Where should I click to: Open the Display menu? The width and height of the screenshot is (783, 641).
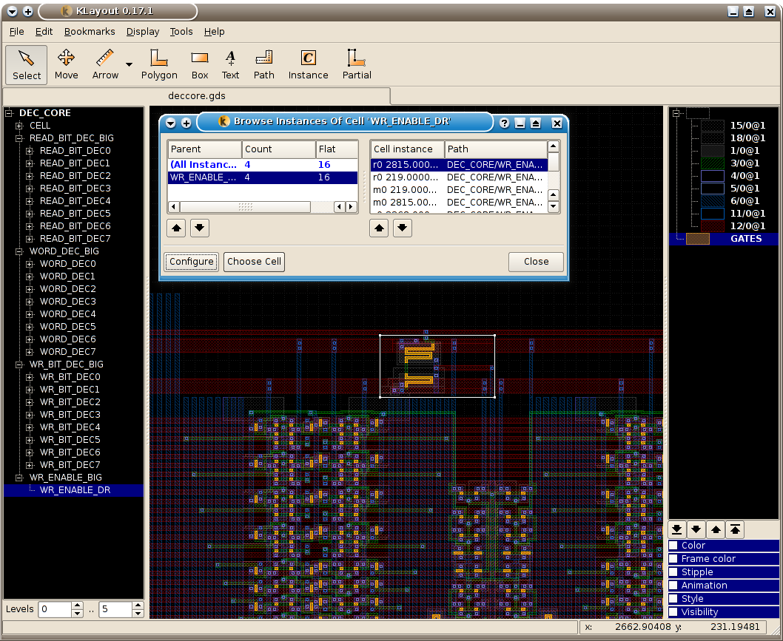pos(142,32)
